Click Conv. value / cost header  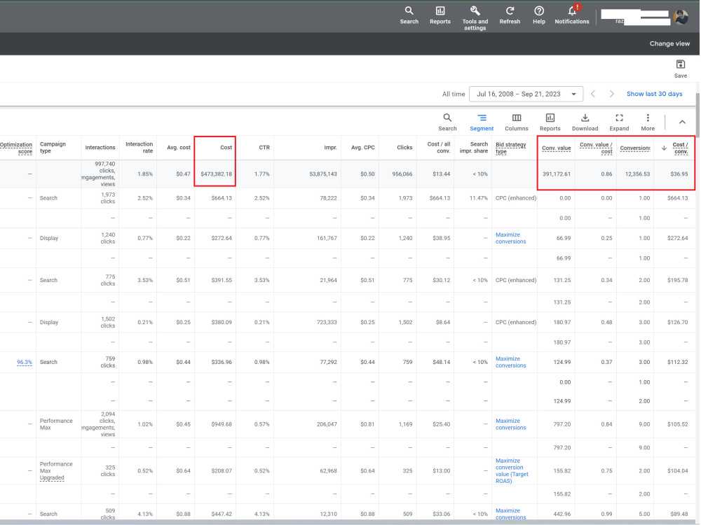click(596, 148)
